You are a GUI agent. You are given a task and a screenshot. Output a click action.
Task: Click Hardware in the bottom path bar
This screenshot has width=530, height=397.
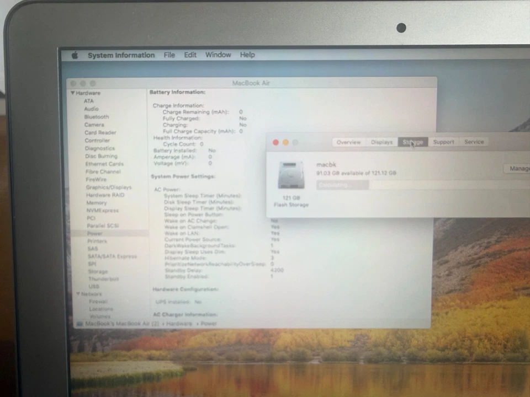(x=179, y=324)
